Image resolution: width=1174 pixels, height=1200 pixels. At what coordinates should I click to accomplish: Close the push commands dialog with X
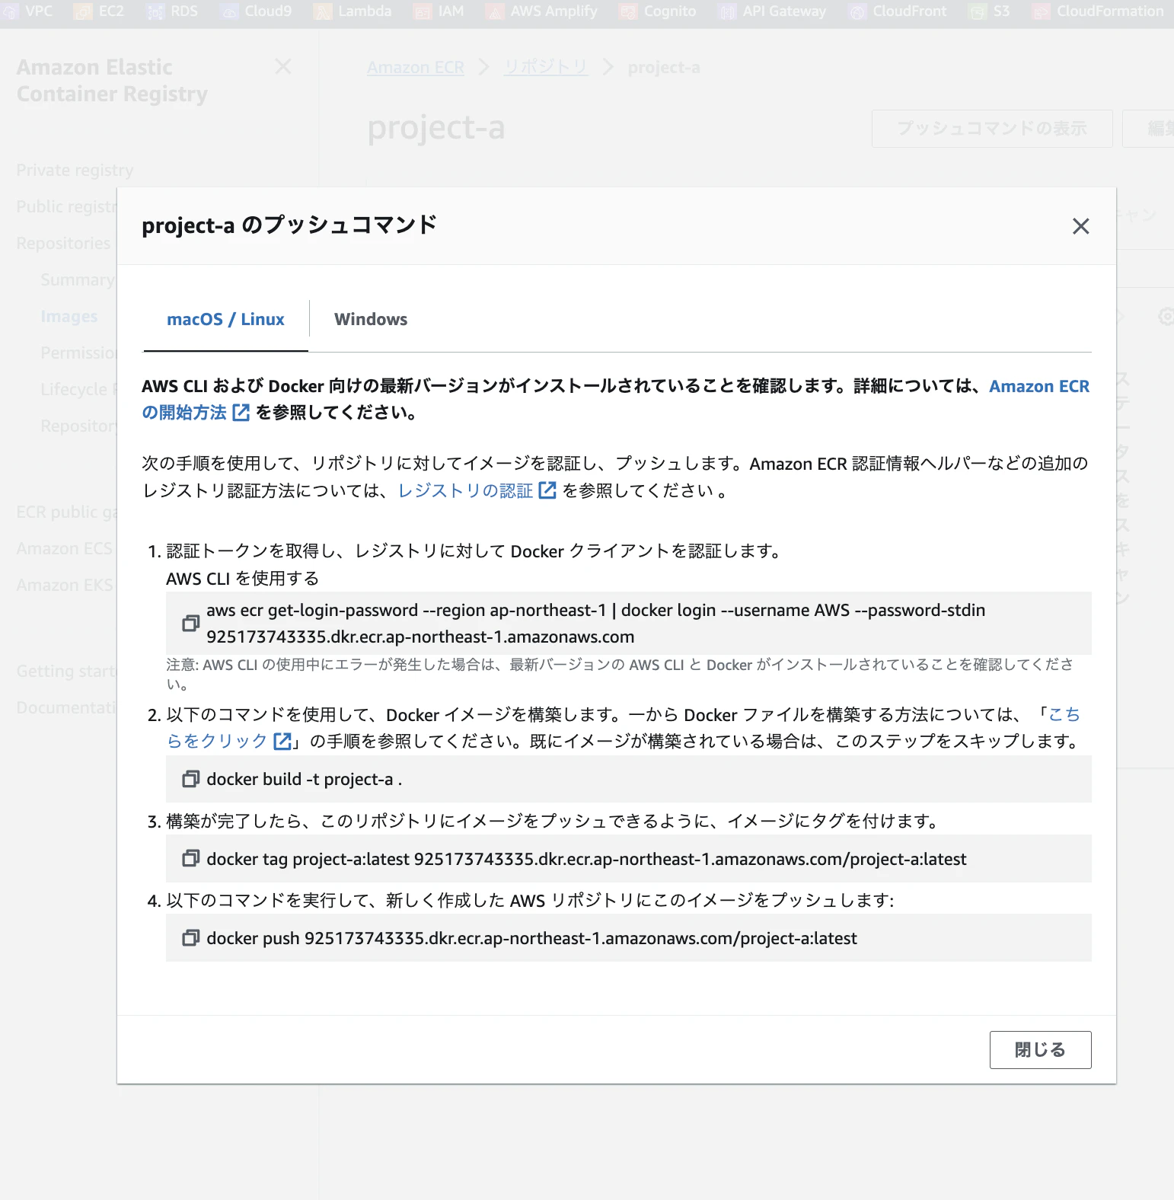[1080, 226]
